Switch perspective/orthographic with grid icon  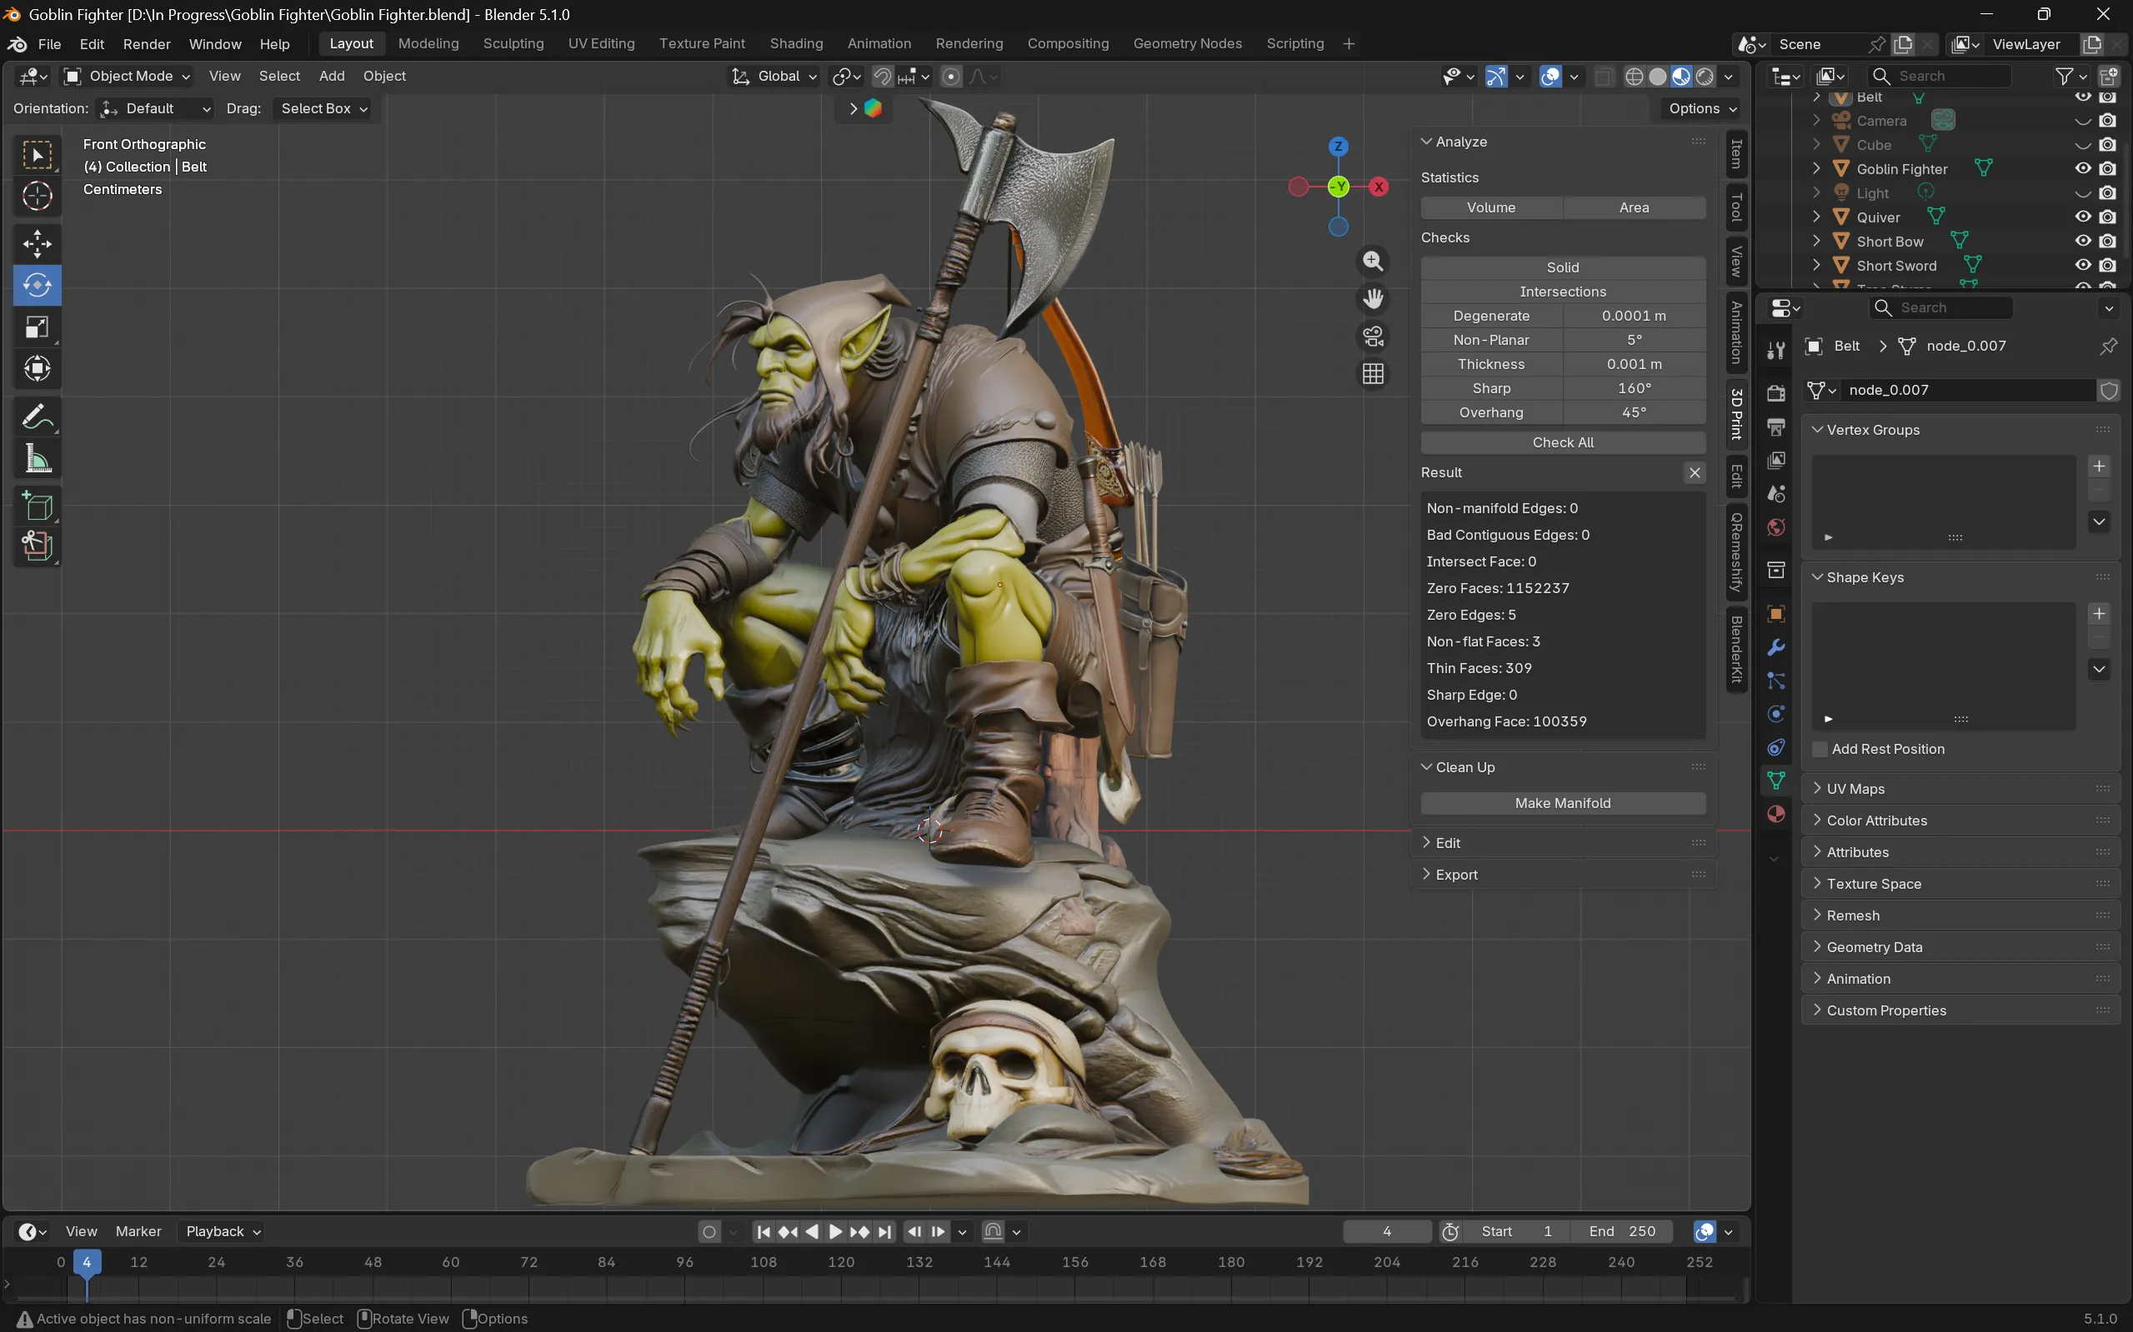(x=1373, y=374)
